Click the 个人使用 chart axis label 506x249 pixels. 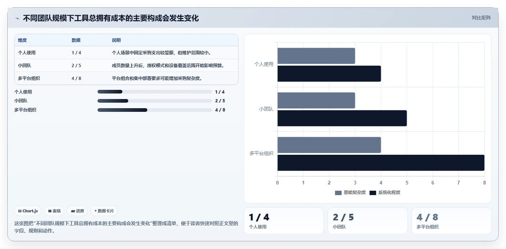tap(264, 64)
